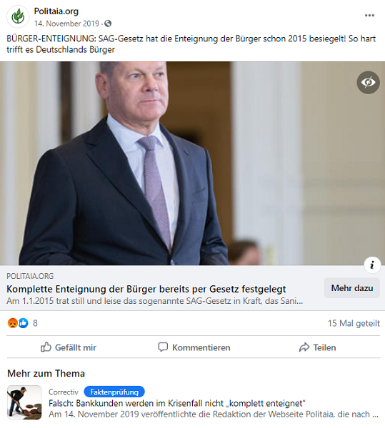The image size is (385, 428).
Task: Click the "Mehr dazu" button
Action: (x=352, y=288)
